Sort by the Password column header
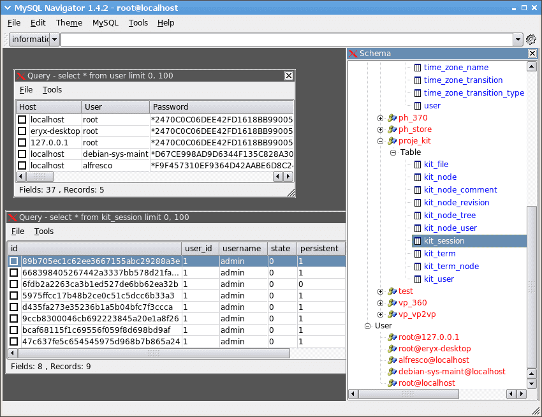The height and width of the screenshot is (417, 542). pyautogui.click(x=221, y=107)
